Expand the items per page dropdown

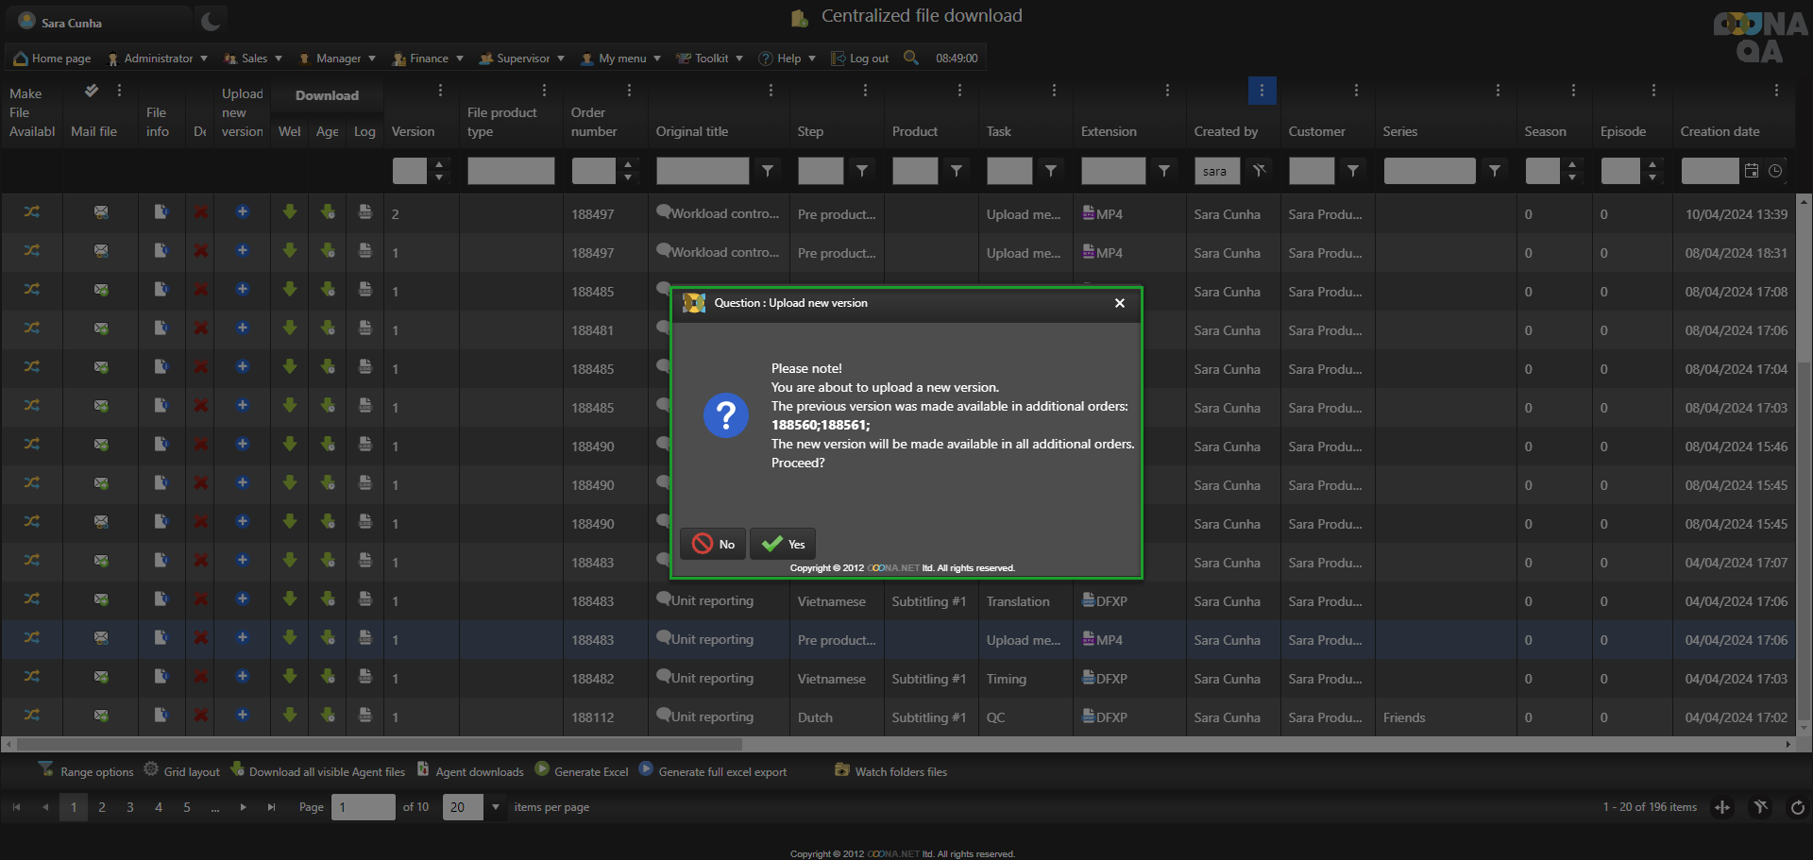point(496,807)
